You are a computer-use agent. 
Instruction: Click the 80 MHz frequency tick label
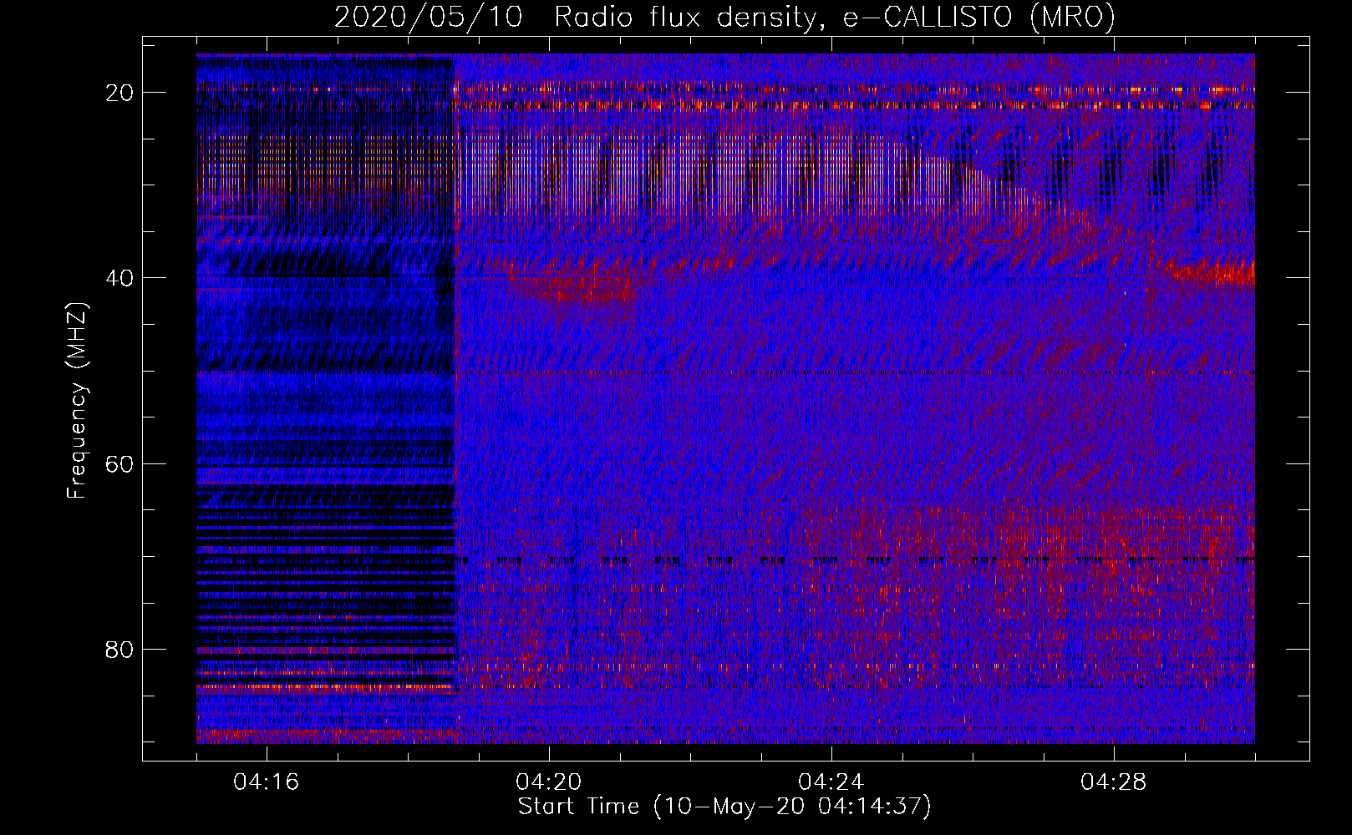pos(119,649)
